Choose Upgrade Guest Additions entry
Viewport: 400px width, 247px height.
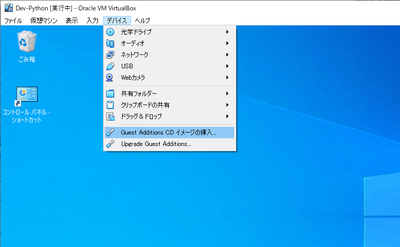[x=169, y=144]
